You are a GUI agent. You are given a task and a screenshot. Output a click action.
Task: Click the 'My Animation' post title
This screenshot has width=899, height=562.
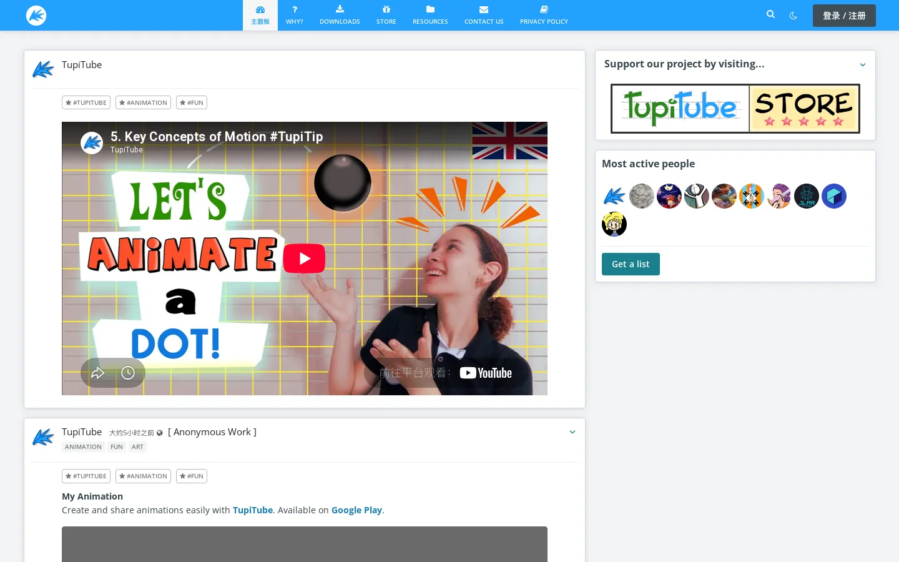coord(92,496)
